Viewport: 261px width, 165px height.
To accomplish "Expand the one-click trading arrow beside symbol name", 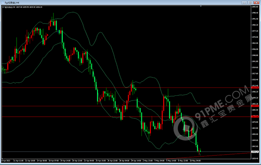I will tap(3, 7).
